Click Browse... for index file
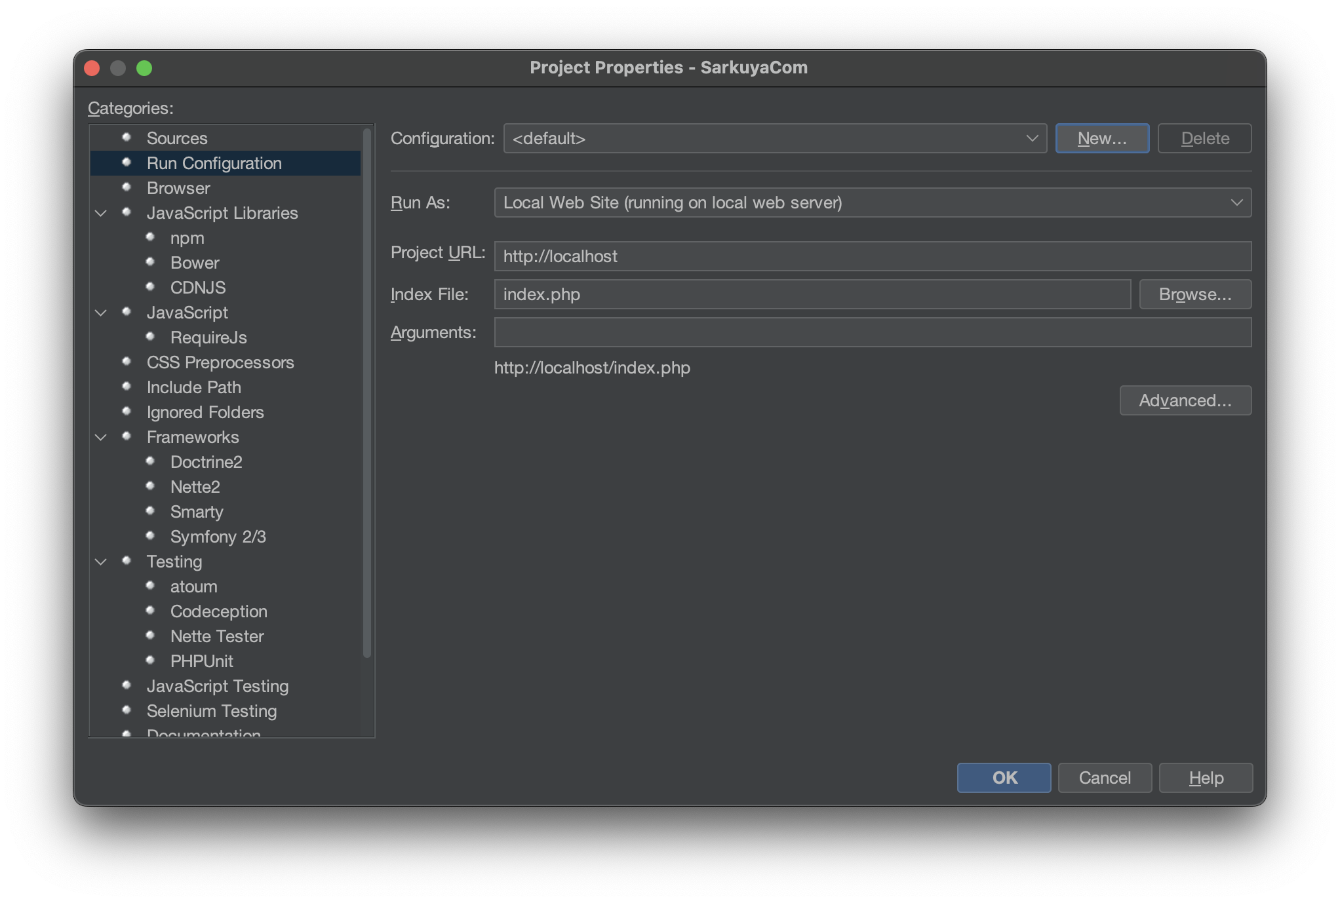1340x903 pixels. [1195, 294]
